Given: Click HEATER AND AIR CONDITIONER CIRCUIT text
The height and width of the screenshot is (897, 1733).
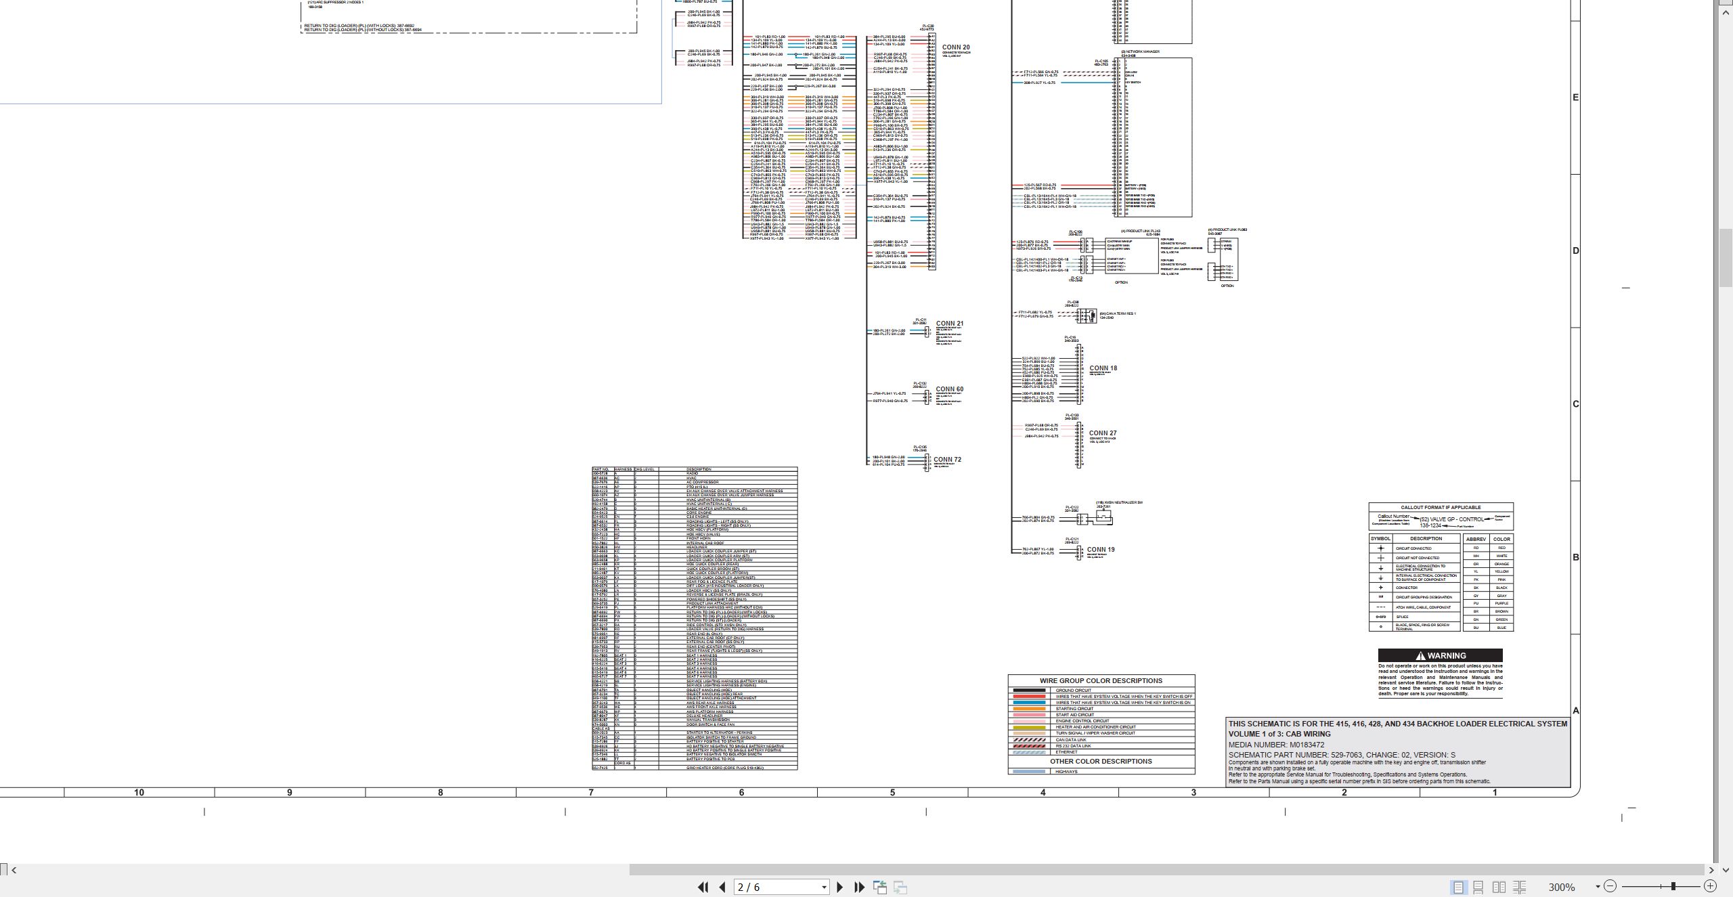Looking at the screenshot, I should coord(1096,727).
